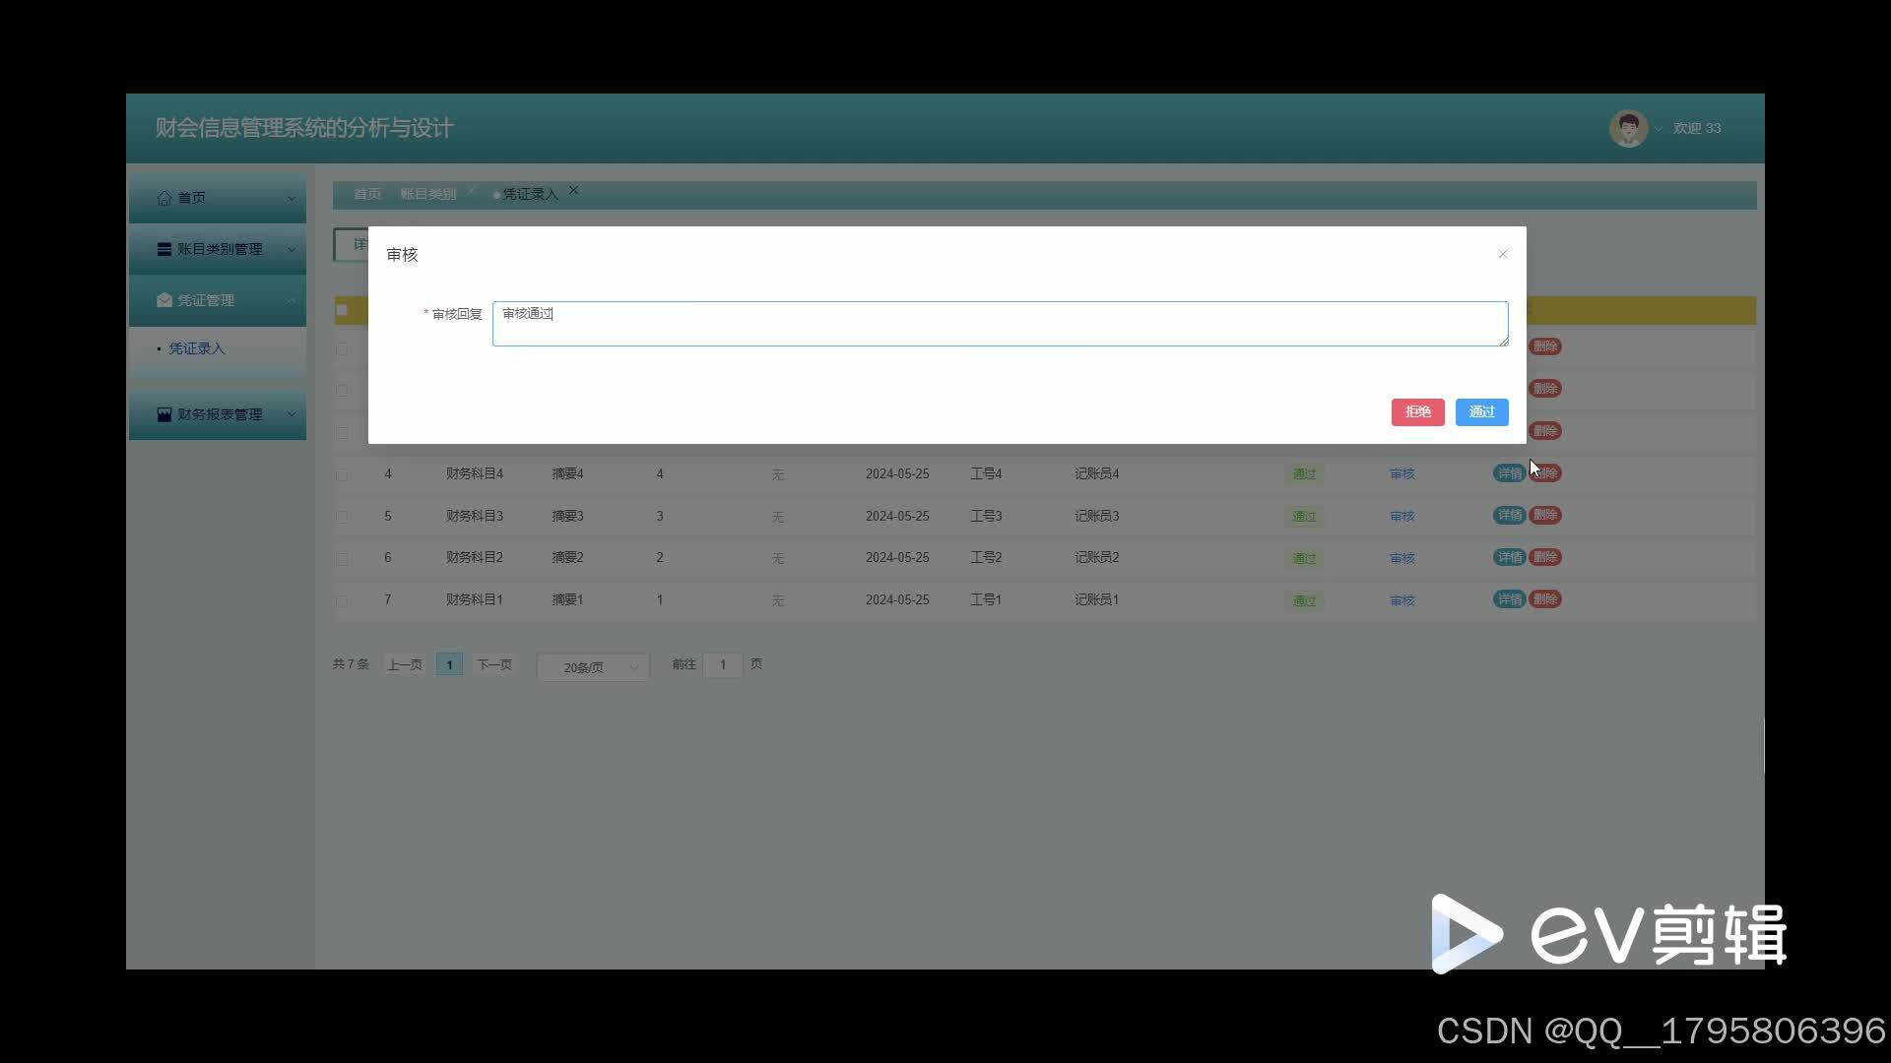Click the 凭证管理 envelope icon

(x=164, y=300)
